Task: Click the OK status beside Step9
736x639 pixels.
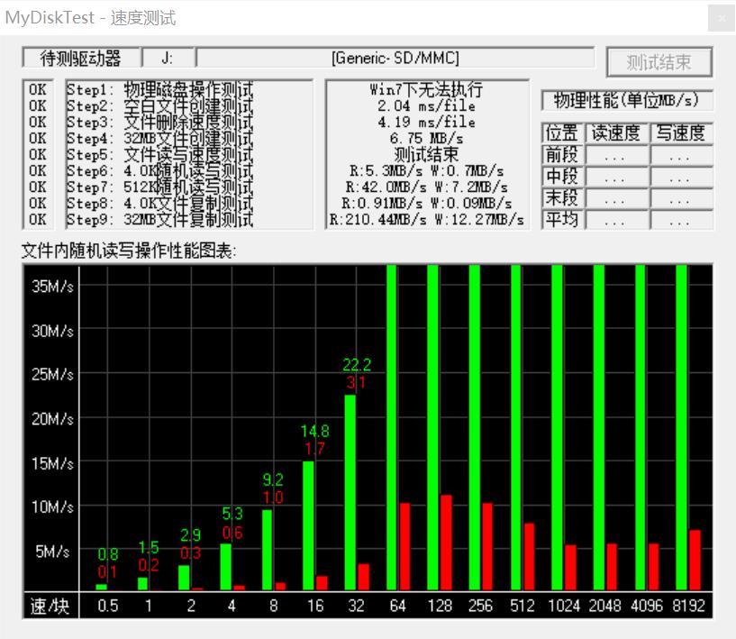Action: [x=38, y=219]
